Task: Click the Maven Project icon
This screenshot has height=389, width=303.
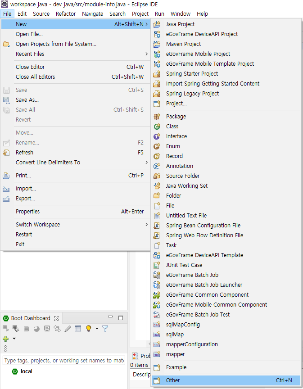Action: pyautogui.click(x=157, y=44)
